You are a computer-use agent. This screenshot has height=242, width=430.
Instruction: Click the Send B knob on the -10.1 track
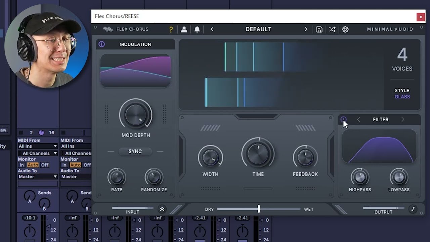44,203
